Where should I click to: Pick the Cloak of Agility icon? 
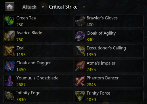click(80, 36)
